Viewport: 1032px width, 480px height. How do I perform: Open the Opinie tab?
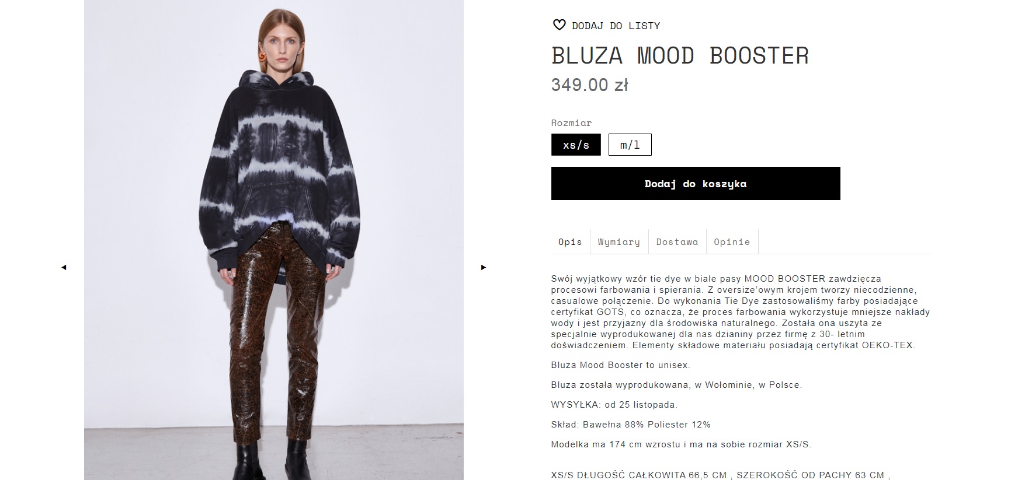pos(732,241)
